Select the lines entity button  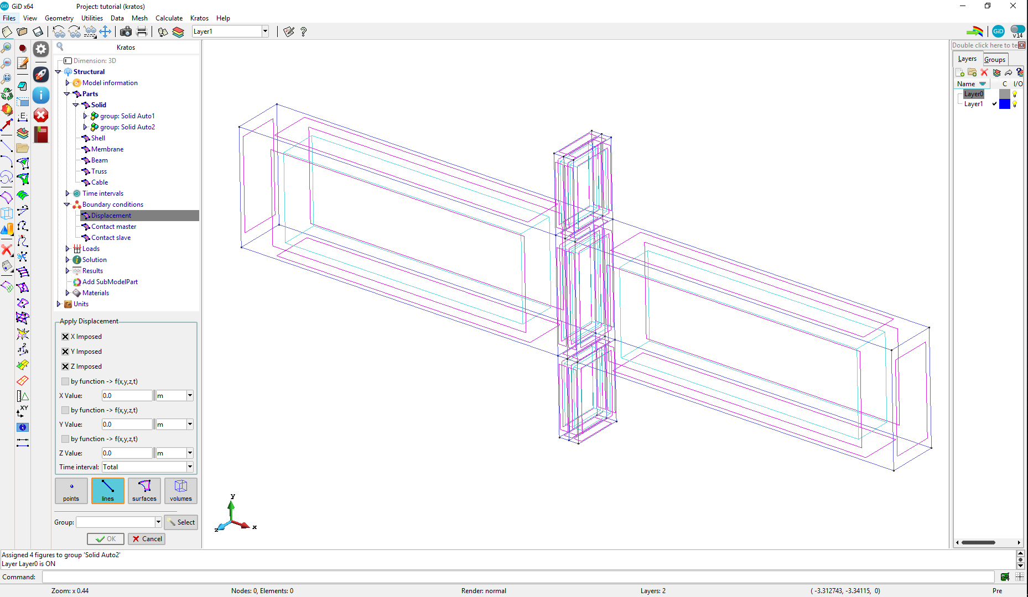pos(108,491)
